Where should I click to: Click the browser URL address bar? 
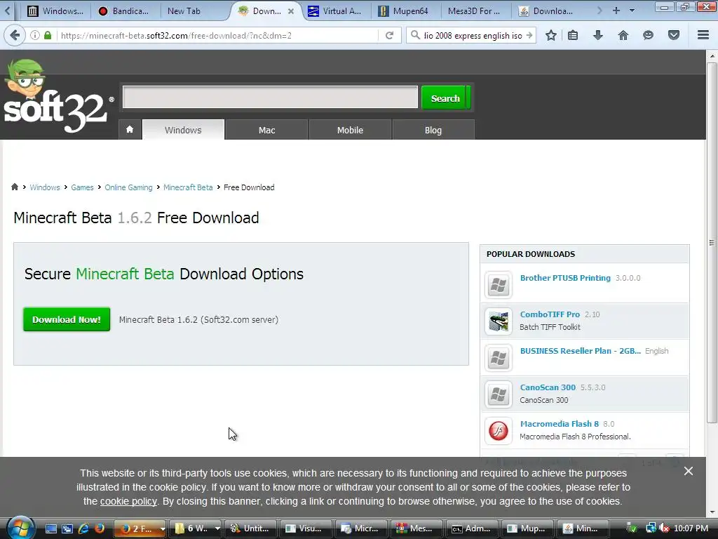(x=217, y=35)
